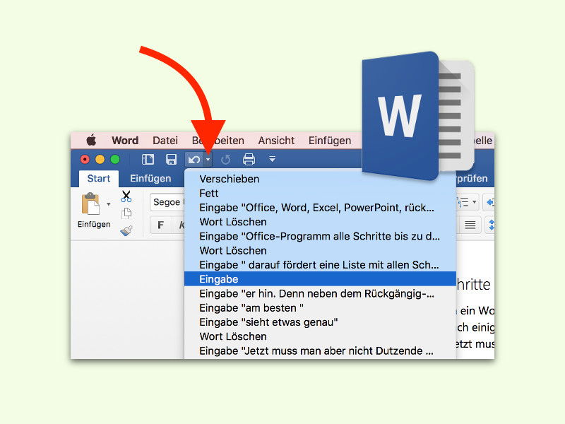Switch to the Start ribbon tab

click(99, 179)
